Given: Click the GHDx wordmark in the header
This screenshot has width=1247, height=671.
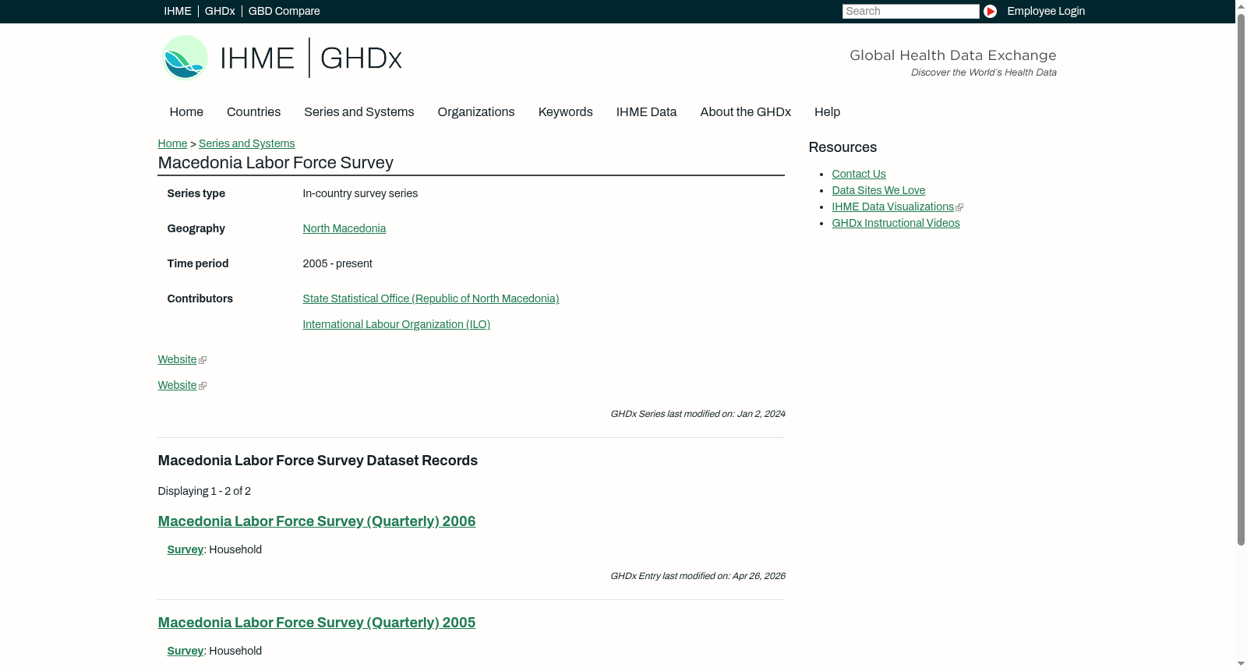Looking at the screenshot, I should coord(361,58).
